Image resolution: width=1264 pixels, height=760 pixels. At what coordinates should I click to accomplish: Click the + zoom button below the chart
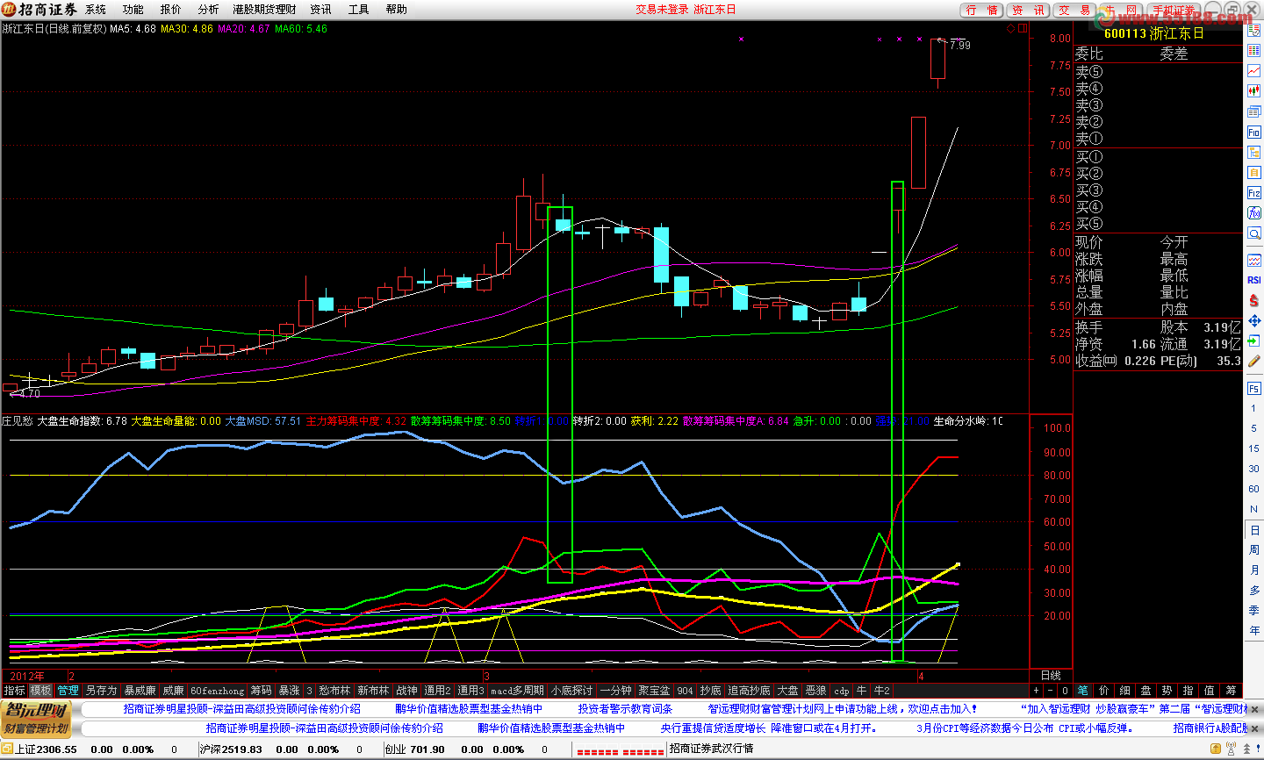pos(1036,691)
